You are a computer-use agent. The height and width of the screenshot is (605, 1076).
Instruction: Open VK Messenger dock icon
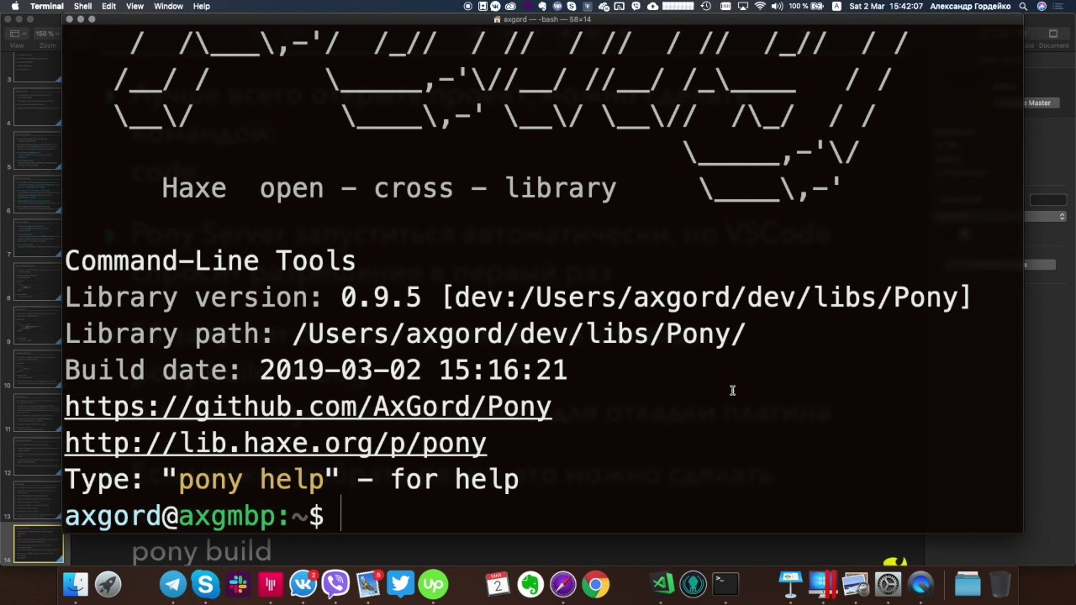click(x=303, y=584)
